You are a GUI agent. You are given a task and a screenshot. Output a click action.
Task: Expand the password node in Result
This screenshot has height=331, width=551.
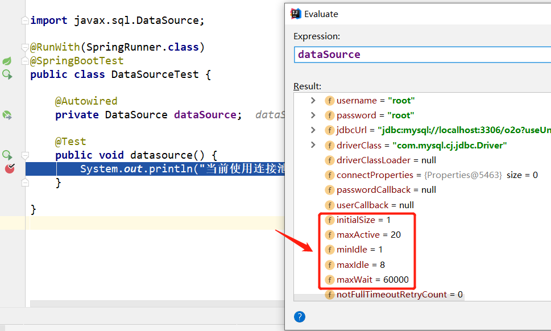tap(313, 115)
